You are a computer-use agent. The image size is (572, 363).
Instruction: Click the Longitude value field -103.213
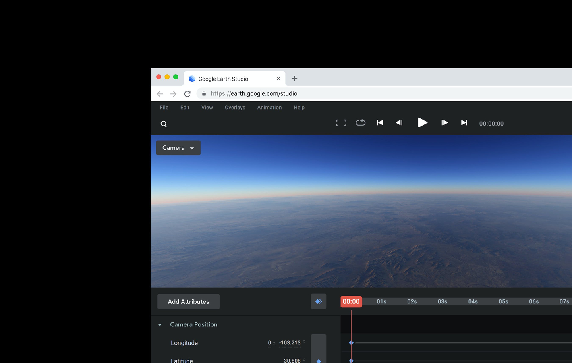290,343
